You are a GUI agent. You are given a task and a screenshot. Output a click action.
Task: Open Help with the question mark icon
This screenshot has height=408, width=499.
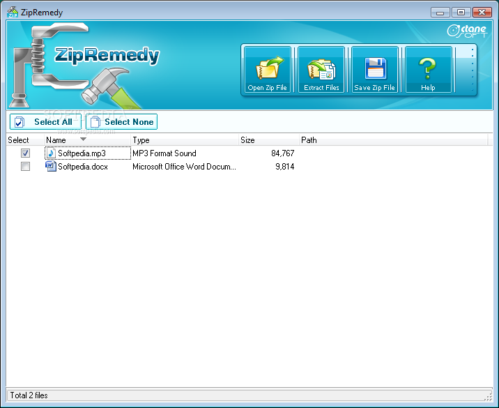point(429,70)
